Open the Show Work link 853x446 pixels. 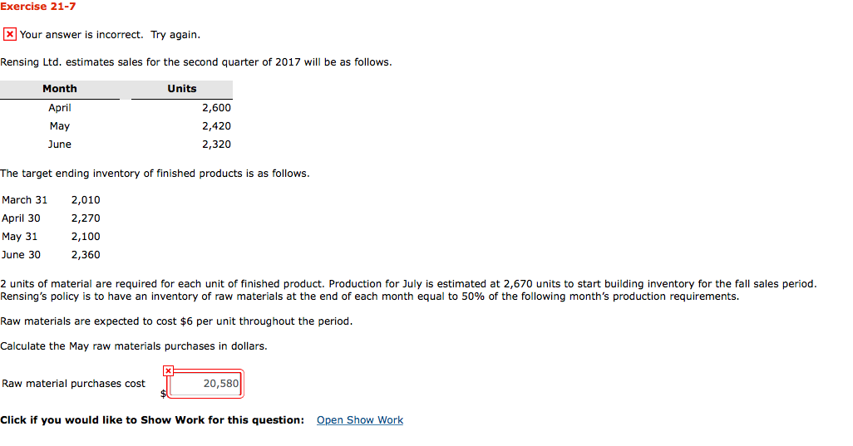(360, 420)
